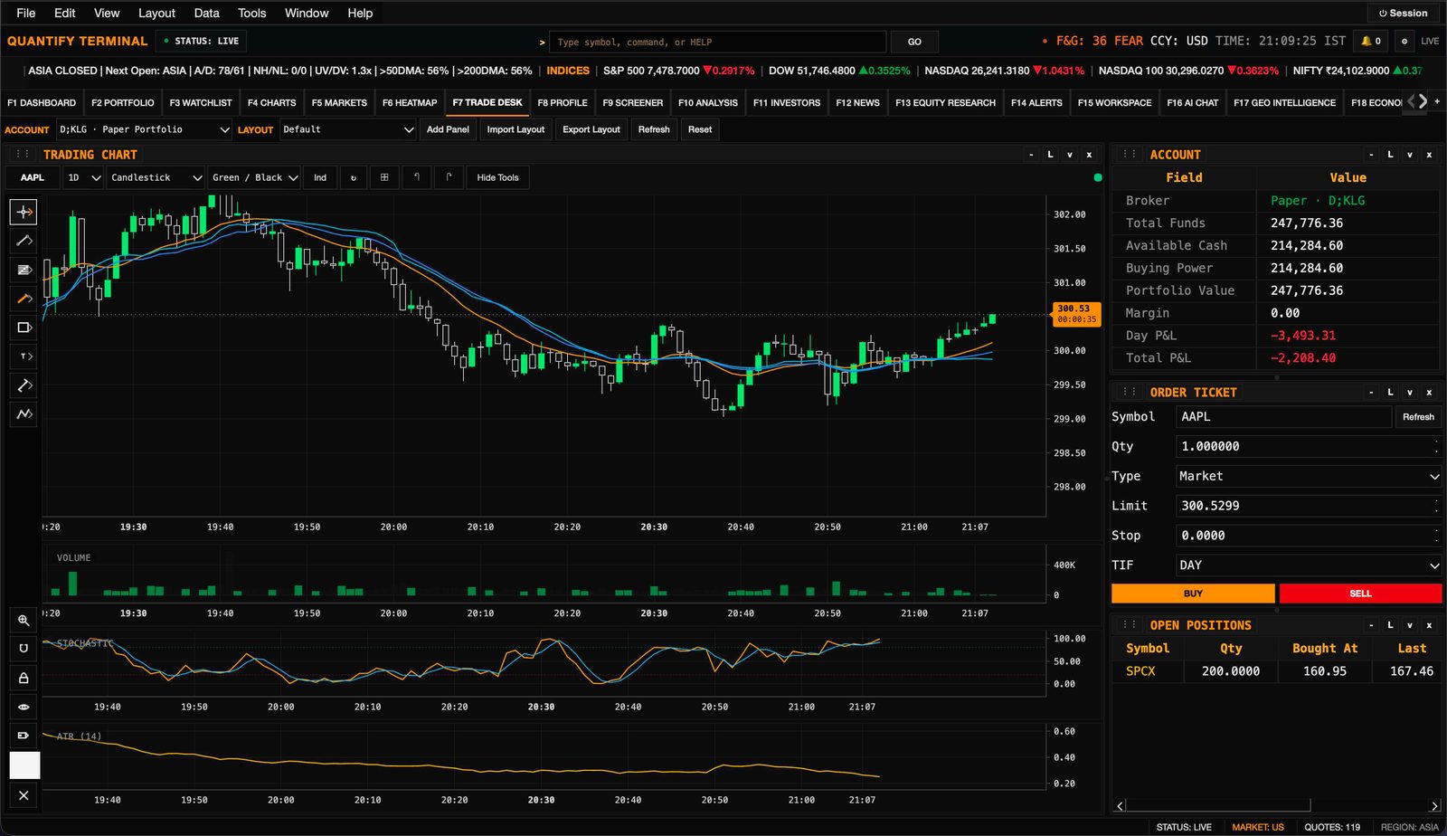Redo the chart drawing action
Viewport: 1447px width, 836px height.
pyautogui.click(x=449, y=177)
